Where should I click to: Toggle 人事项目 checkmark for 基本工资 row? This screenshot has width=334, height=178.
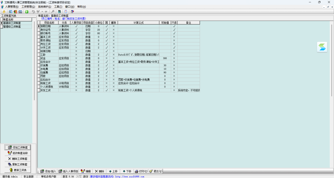click(x=76, y=37)
